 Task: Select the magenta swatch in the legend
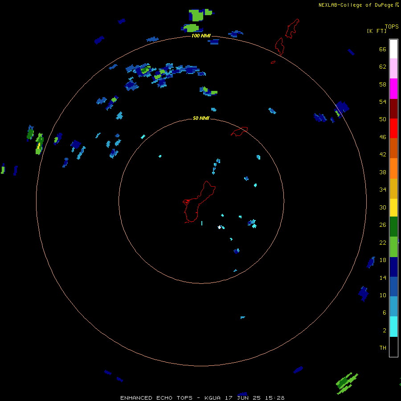[393, 89]
